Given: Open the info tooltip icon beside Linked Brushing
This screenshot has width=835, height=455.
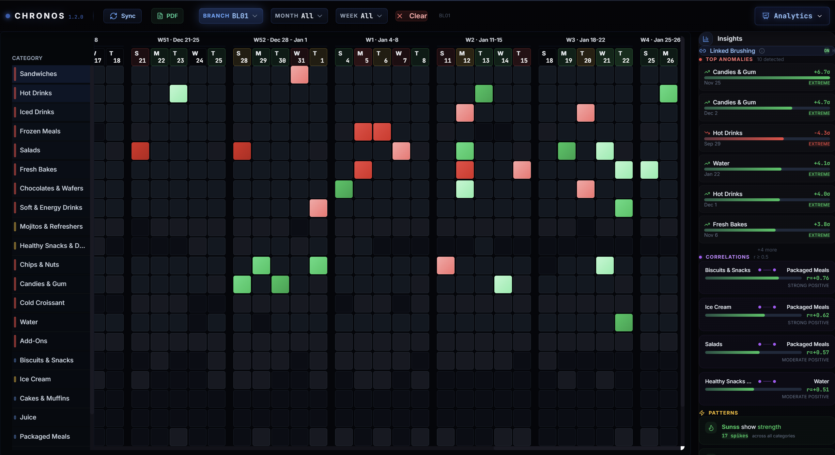Looking at the screenshot, I should pyautogui.click(x=762, y=51).
